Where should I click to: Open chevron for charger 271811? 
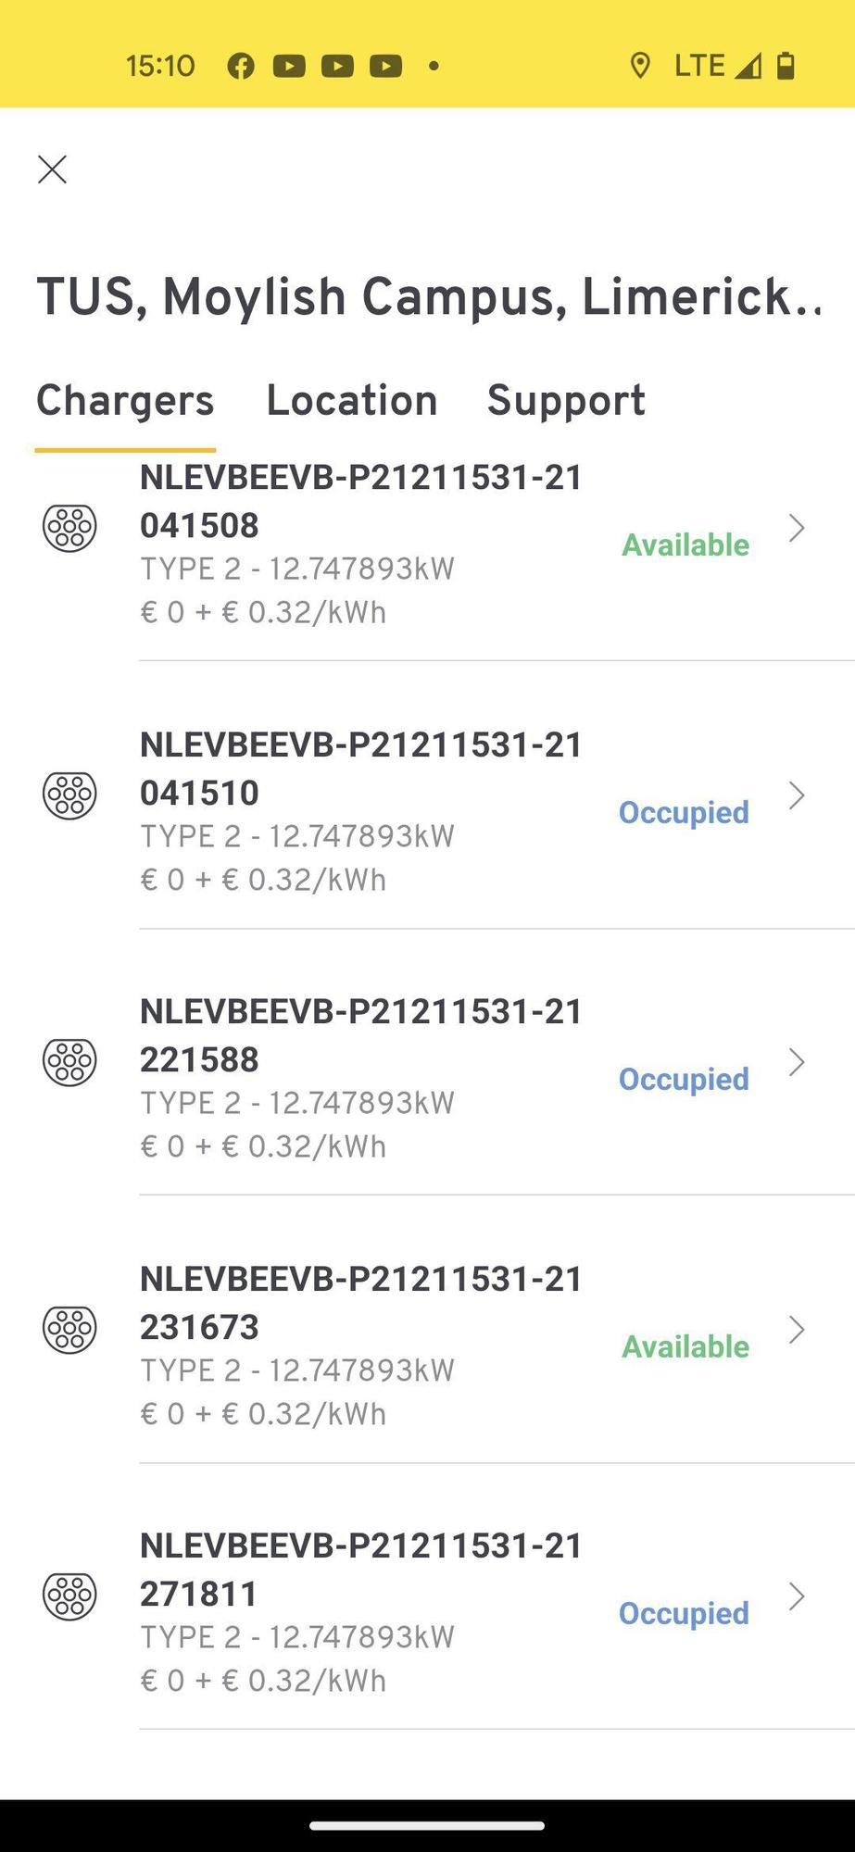(x=796, y=1596)
